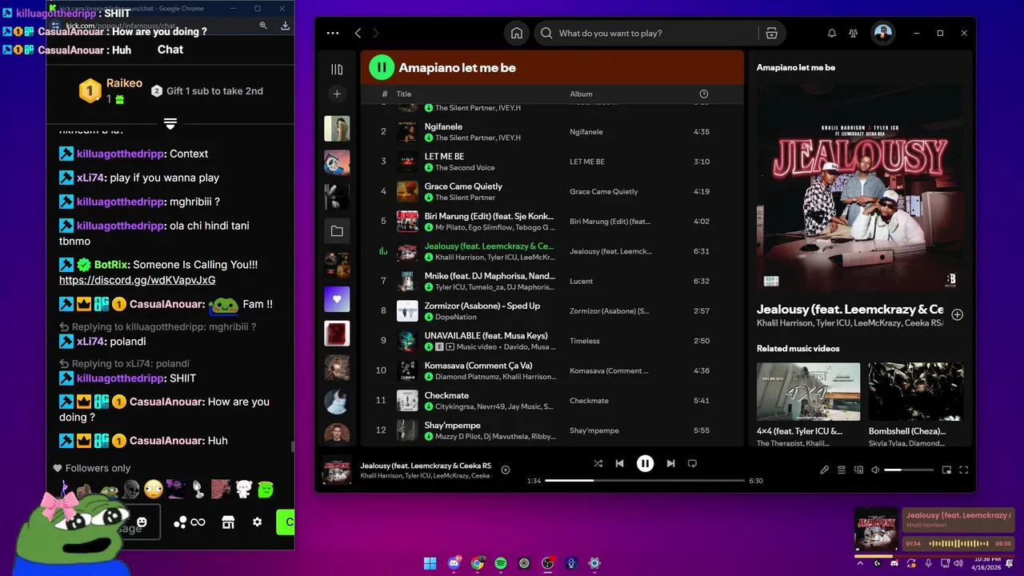Open the Spotify queue
Screen dimensions: 1024x576
click(842, 470)
